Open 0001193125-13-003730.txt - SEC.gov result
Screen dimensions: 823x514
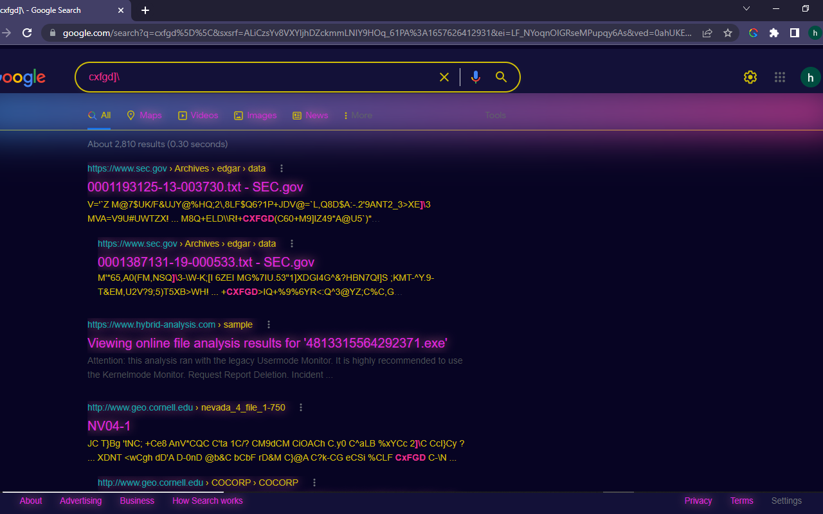195,187
